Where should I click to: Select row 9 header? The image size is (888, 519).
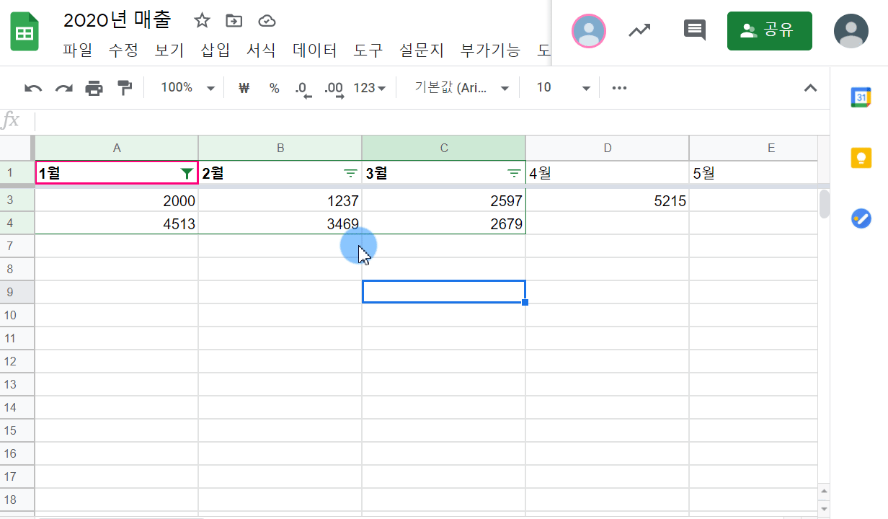17,292
